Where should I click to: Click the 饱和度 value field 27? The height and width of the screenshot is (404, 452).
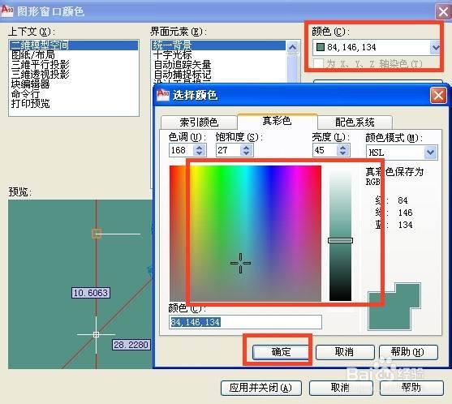(x=229, y=150)
